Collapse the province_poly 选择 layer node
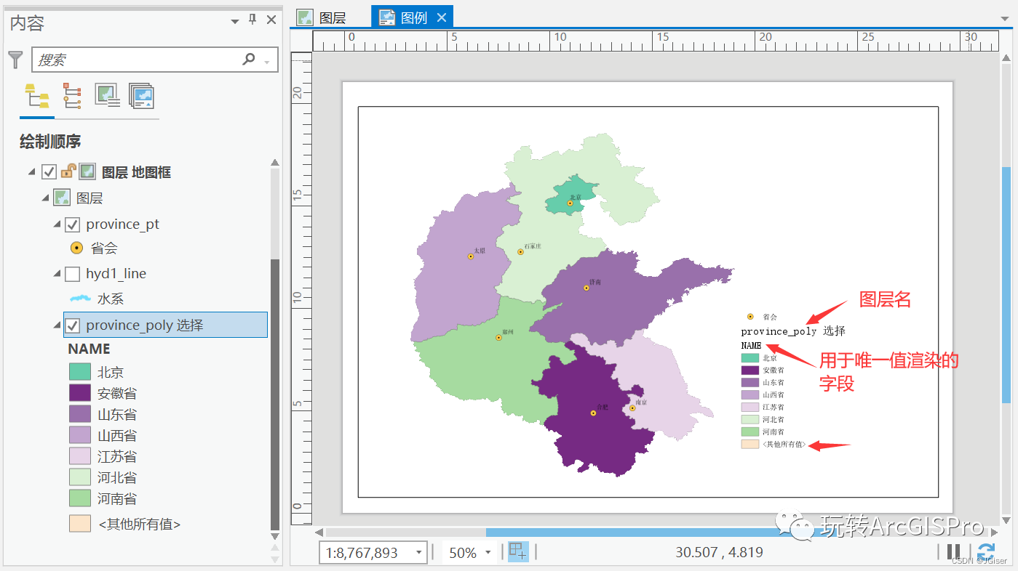 pyautogui.click(x=57, y=325)
